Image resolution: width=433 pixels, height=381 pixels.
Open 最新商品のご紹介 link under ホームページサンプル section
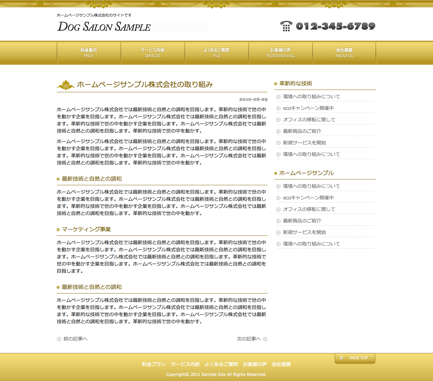click(x=302, y=221)
